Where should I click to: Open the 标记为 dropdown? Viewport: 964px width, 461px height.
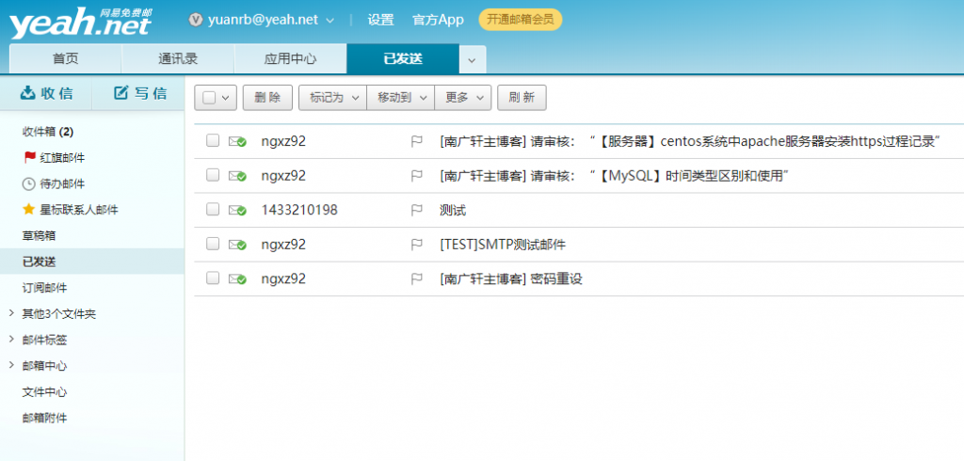[332, 98]
